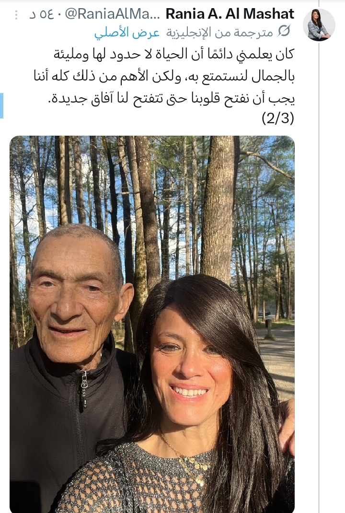Tap the translation circle-slash icon

284,31
